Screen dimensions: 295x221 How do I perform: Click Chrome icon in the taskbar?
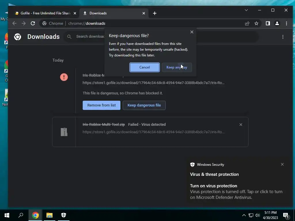coord(35,215)
